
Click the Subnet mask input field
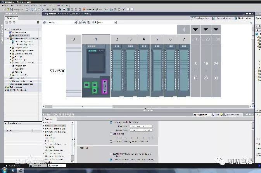tap(141, 130)
